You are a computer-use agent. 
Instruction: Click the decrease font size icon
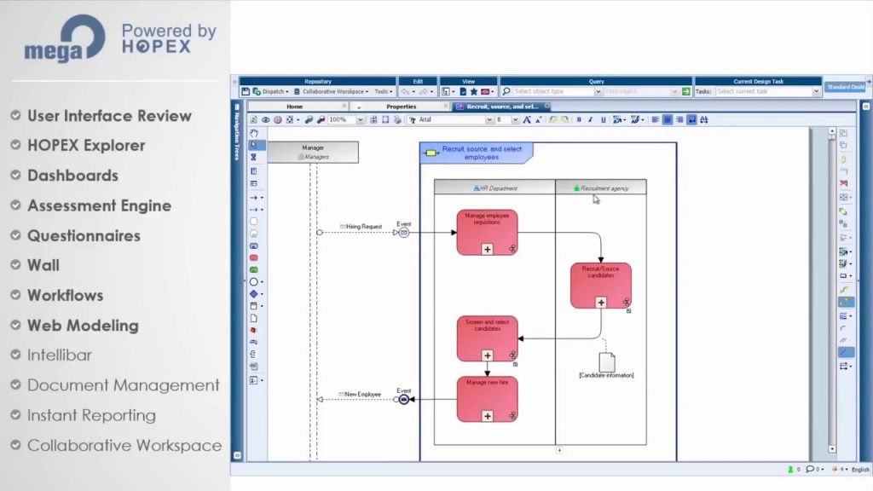point(539,119)
